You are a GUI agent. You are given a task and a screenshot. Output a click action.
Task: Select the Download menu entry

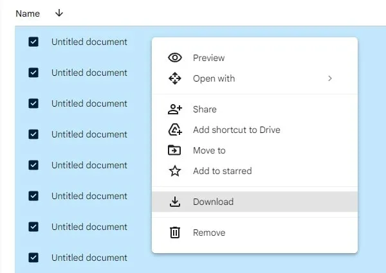tap(255, 202)
